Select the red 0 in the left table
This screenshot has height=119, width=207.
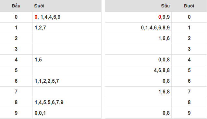coord(36,17)
